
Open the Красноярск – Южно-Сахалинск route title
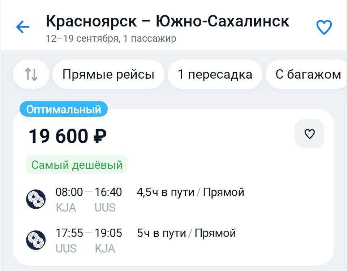167,21
